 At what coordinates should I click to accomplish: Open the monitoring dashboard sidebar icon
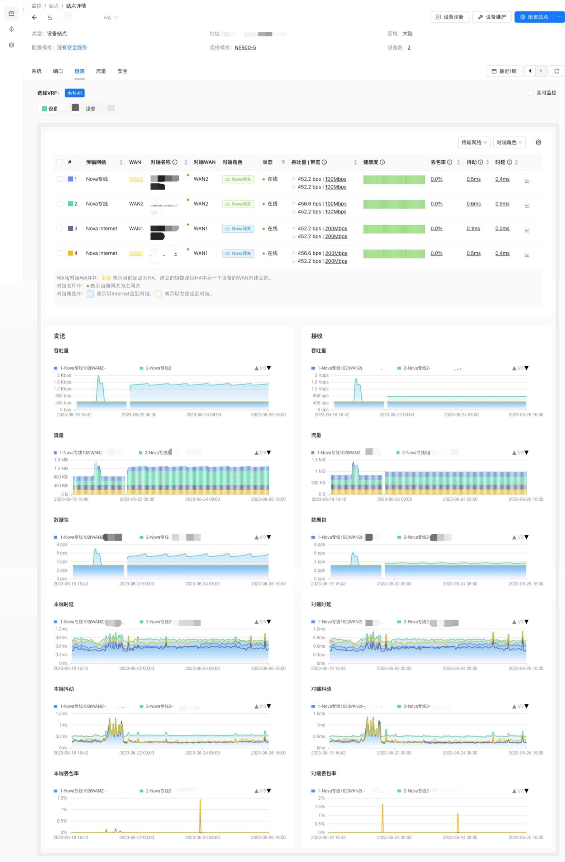pyautogui.click(x=11, y=13)
